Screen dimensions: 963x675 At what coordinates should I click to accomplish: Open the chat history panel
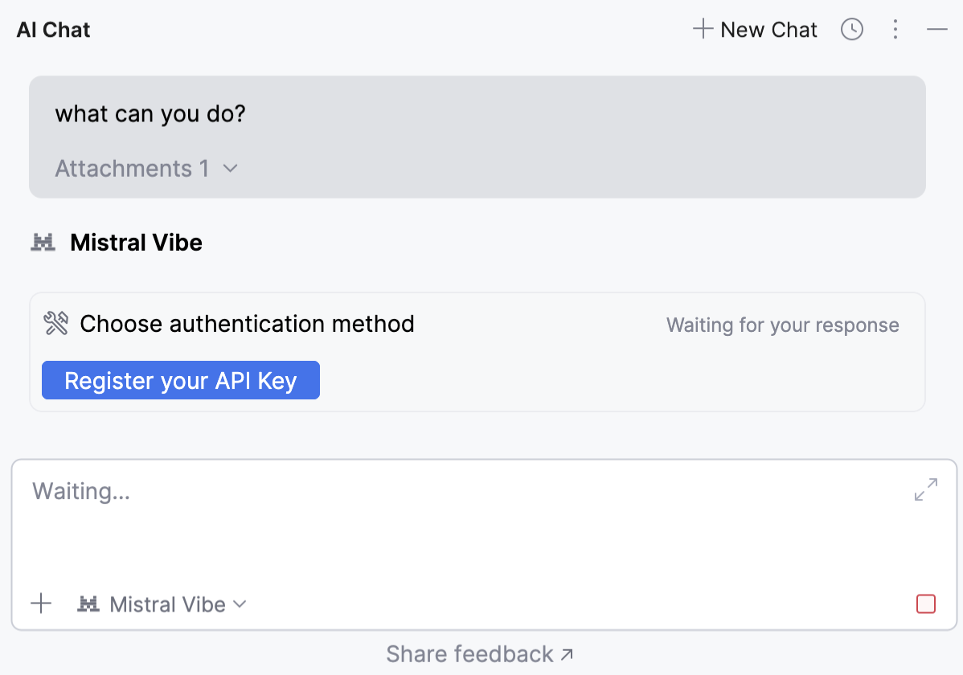click(x=851, y=29)
